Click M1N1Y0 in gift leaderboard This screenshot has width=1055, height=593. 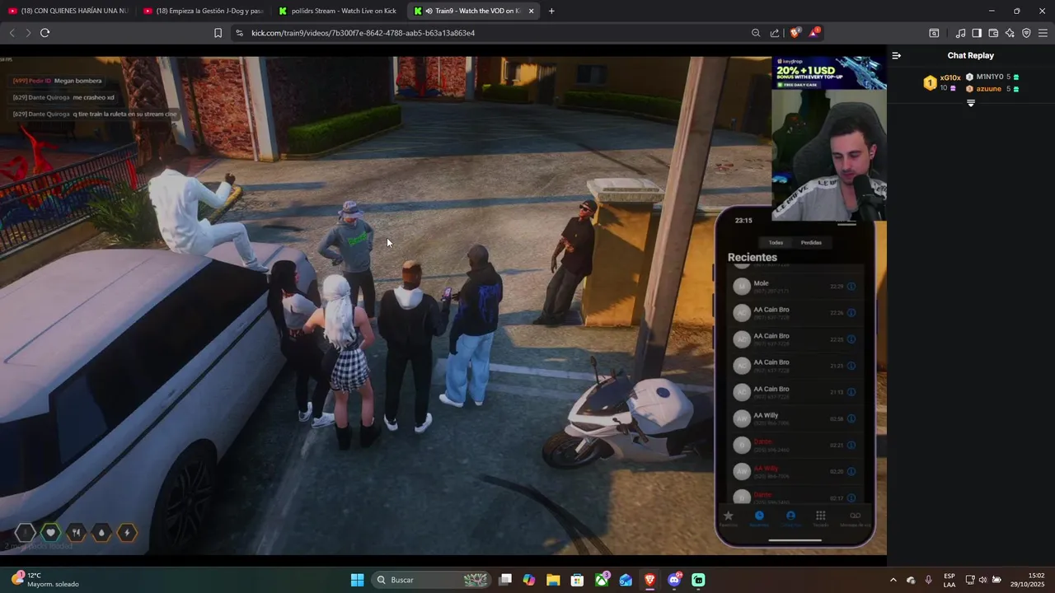[989, 77]
